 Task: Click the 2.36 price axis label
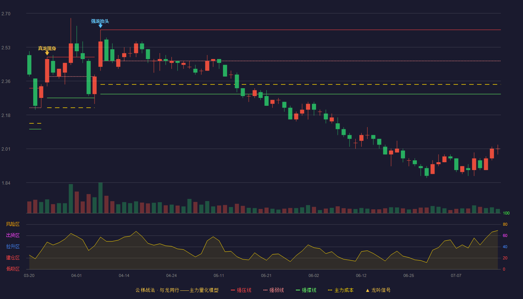tap(6, 81)
